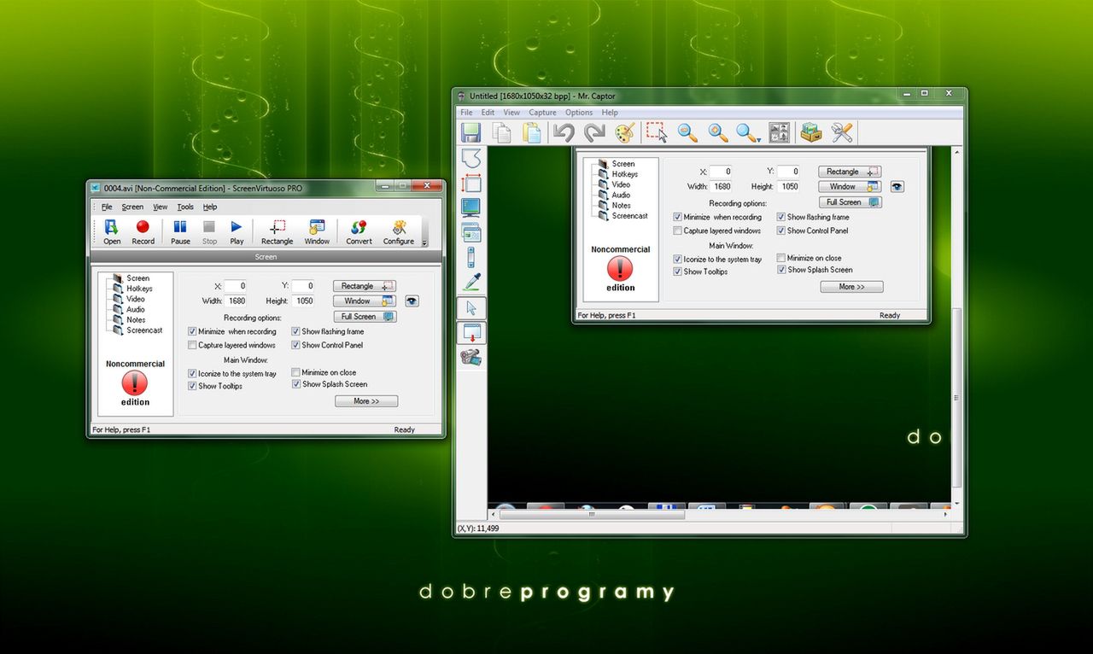
Task: Select Audio in the ScreenVirtuoso tree
Action: (x=136, y=309)
